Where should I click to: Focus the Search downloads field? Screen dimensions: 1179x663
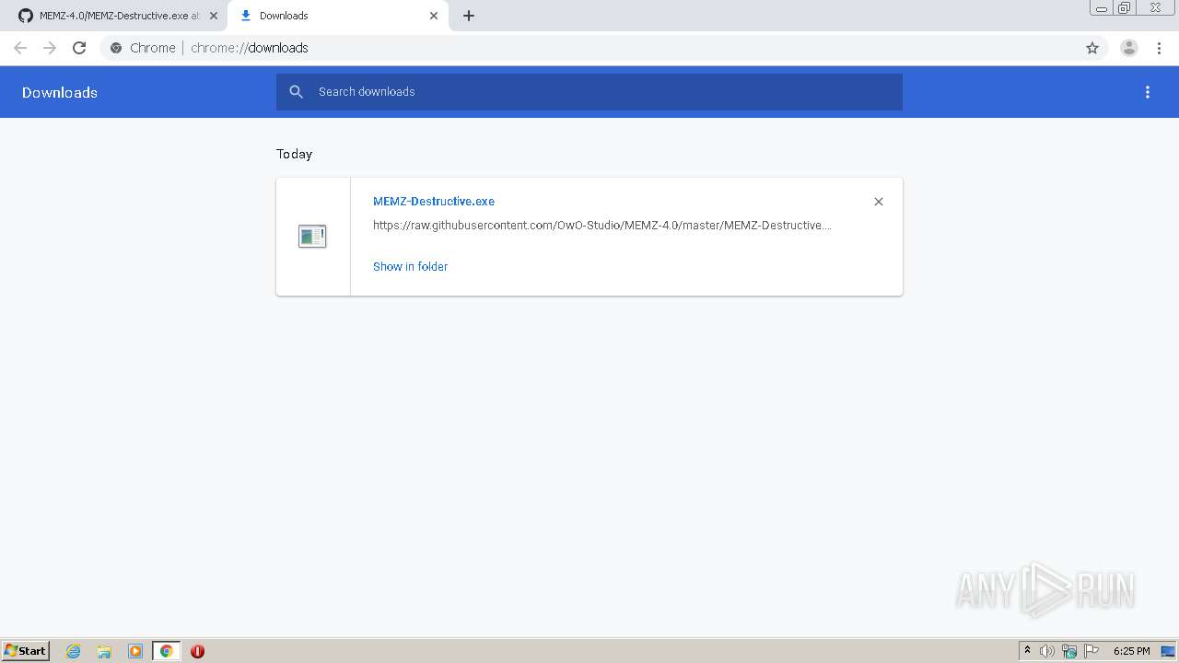tap(589, 92)
